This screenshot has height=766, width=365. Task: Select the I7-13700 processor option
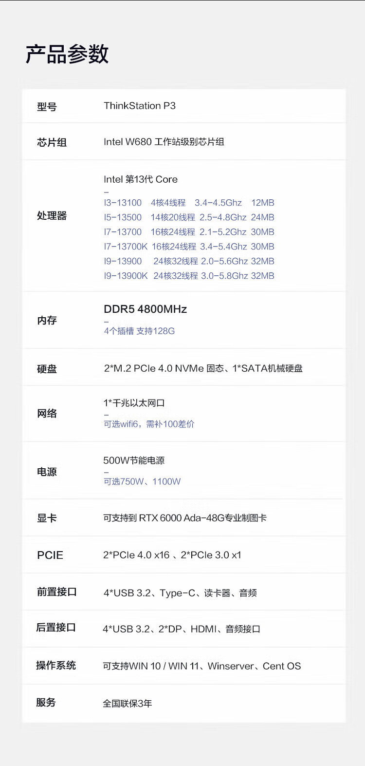click(189, 232)
